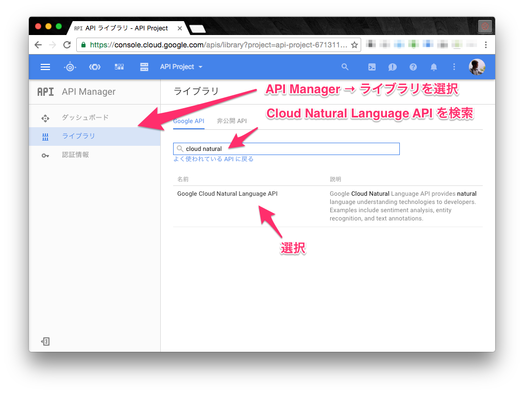Collapse the sidebar with the bottom-left icon
This screenshot has width=524, height=393.
click(x=45, y=341)
